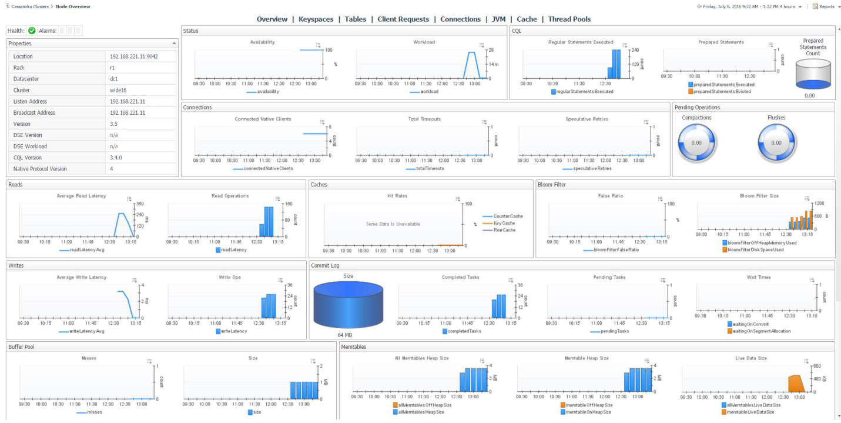
Task: Click the CQL Version value 3.4.0
Action: [117, 158]
